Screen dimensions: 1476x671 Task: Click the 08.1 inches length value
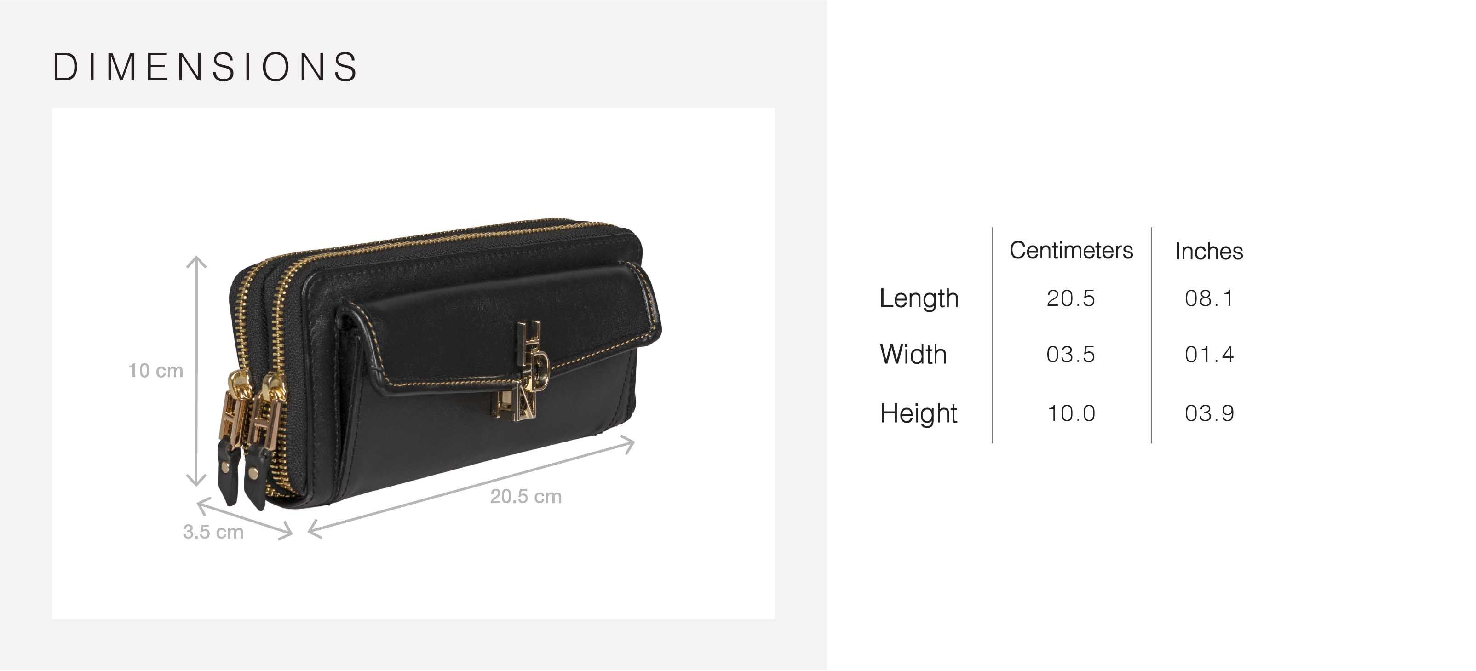tap(1209, 298)
